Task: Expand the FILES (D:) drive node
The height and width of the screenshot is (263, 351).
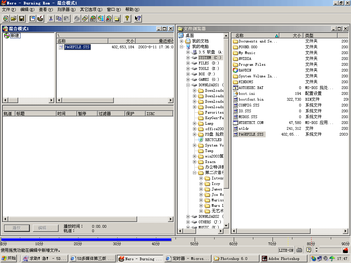Action: pyautogui.click(x=188, y=63)
